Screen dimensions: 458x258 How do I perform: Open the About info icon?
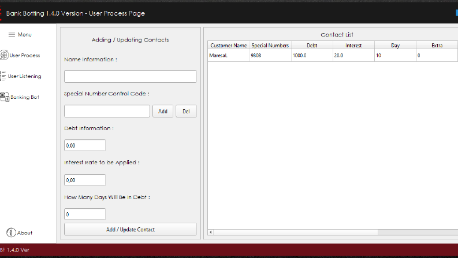pos(11,233)
